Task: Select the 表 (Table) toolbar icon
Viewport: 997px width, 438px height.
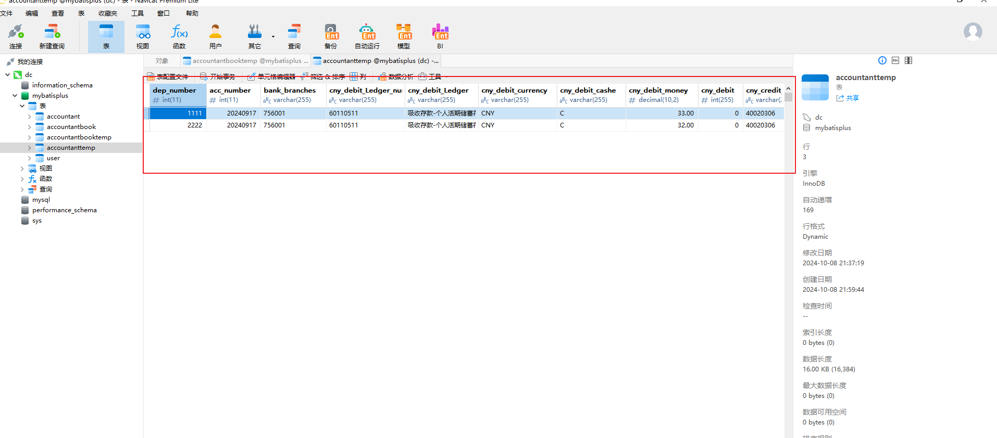Action: 106,36
